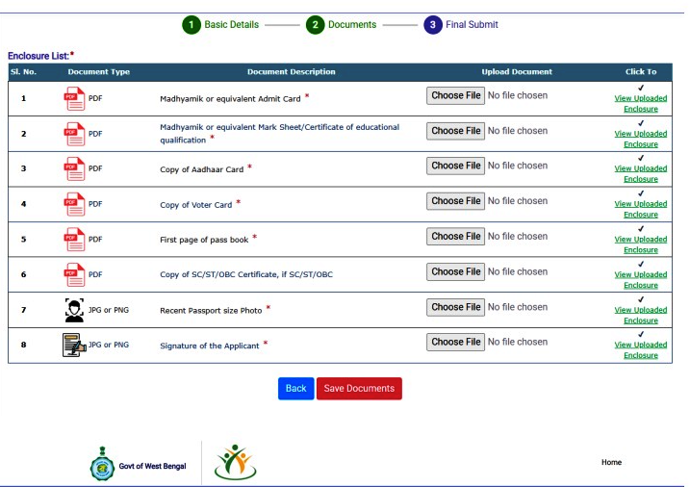The height and width of the screenshot is (487, 690).
Task: Go to Basic Details step
Action: coord(192,24)
